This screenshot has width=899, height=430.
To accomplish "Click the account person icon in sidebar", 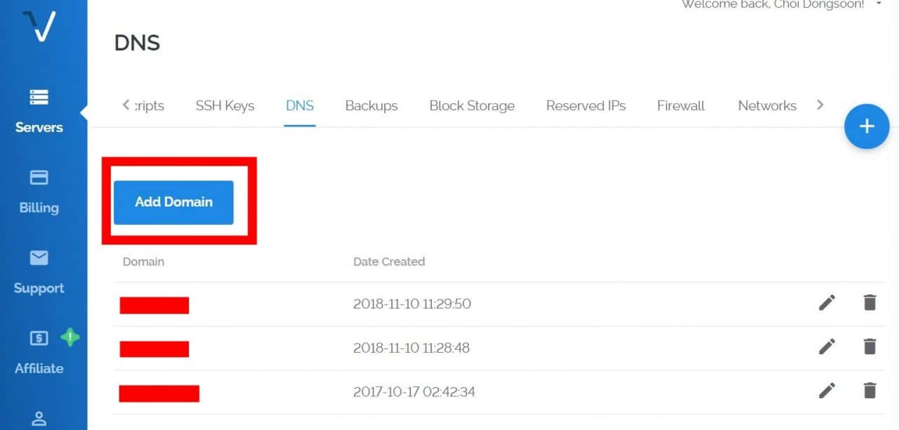I will [39, 419].
